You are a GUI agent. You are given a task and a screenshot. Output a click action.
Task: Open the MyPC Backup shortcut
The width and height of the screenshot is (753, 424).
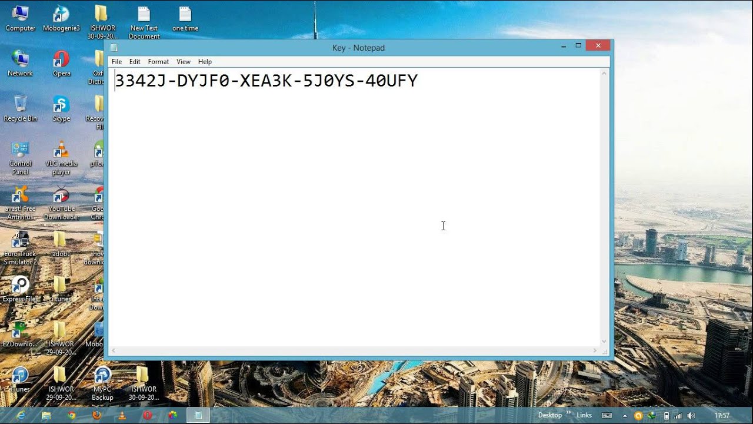[102, 383]
